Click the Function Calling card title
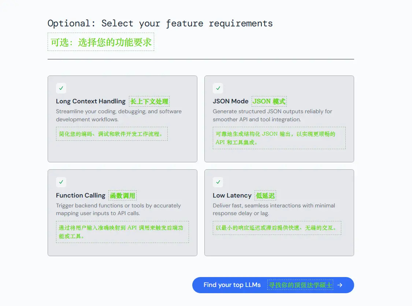Image resolution: width=412 pixels, height=306 pixels. [81, 195]
